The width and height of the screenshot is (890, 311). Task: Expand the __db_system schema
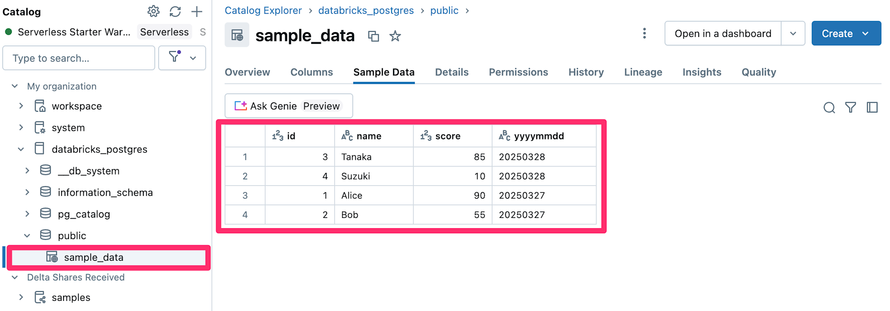(x=27, y=170)
